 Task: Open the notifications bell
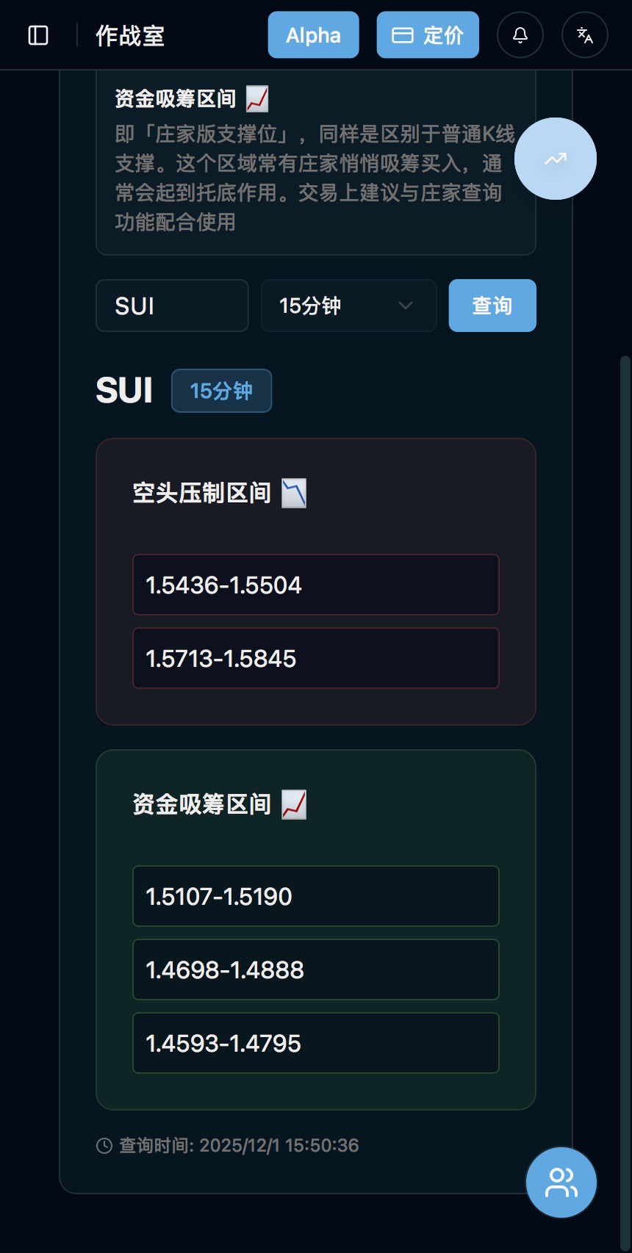[x=520, y=35]
